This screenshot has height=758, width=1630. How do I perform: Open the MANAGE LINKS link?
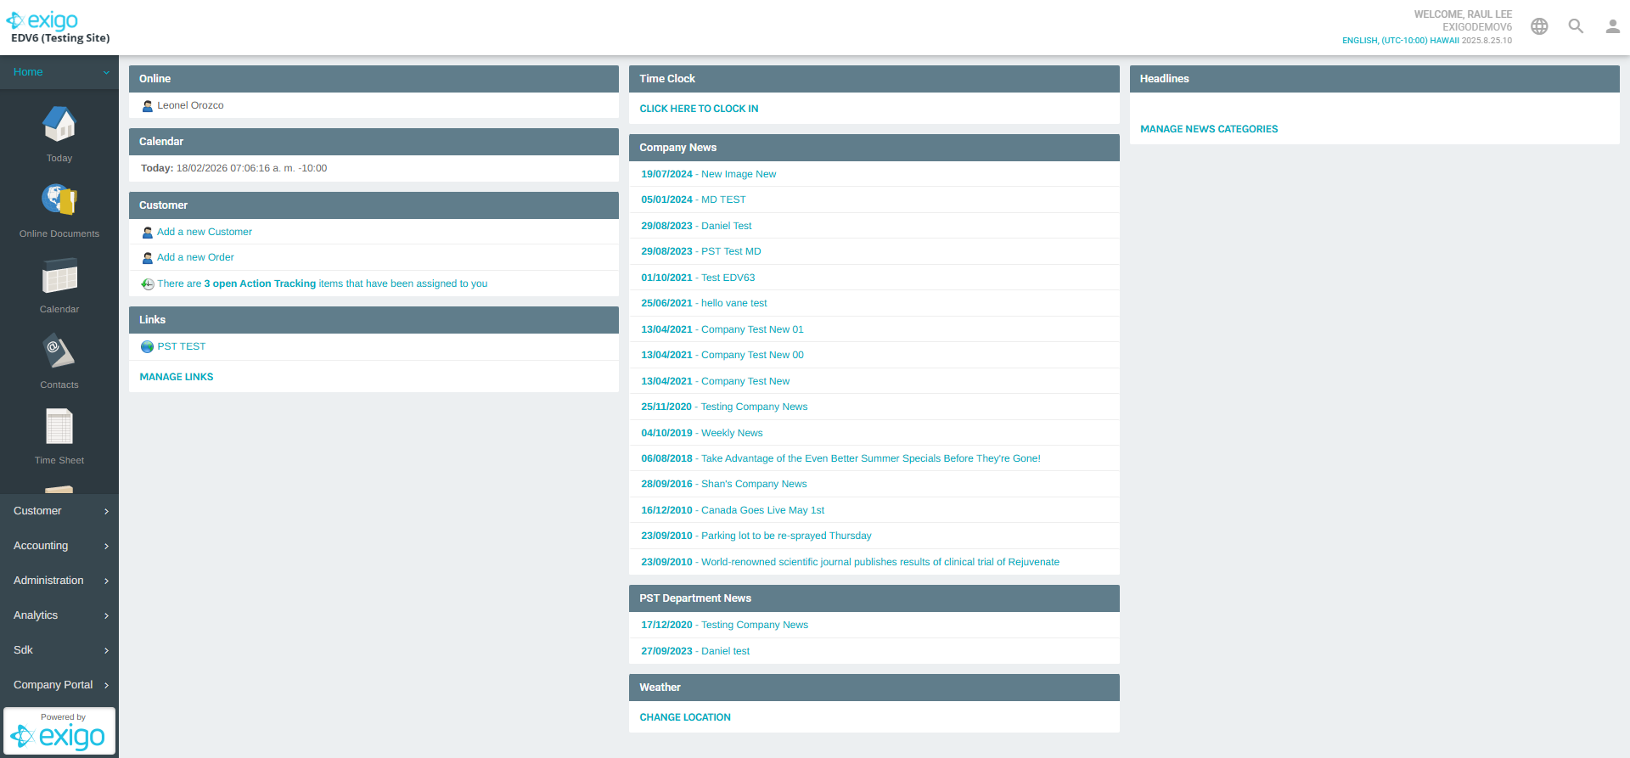177,377
